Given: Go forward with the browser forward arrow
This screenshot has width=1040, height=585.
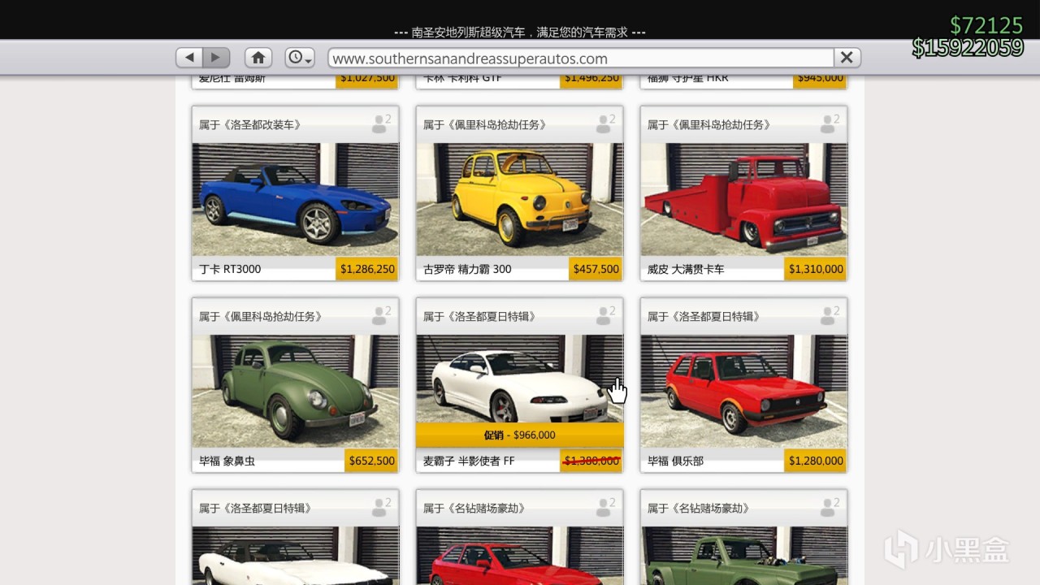Looking at the screenshot, I should click(x=216, y=58).
